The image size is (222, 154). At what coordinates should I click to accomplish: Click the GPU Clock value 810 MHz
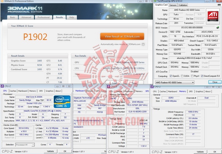(175, 63)
